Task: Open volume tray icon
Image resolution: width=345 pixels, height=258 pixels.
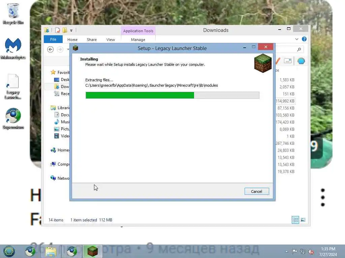Action: click(x=311, y=252)
